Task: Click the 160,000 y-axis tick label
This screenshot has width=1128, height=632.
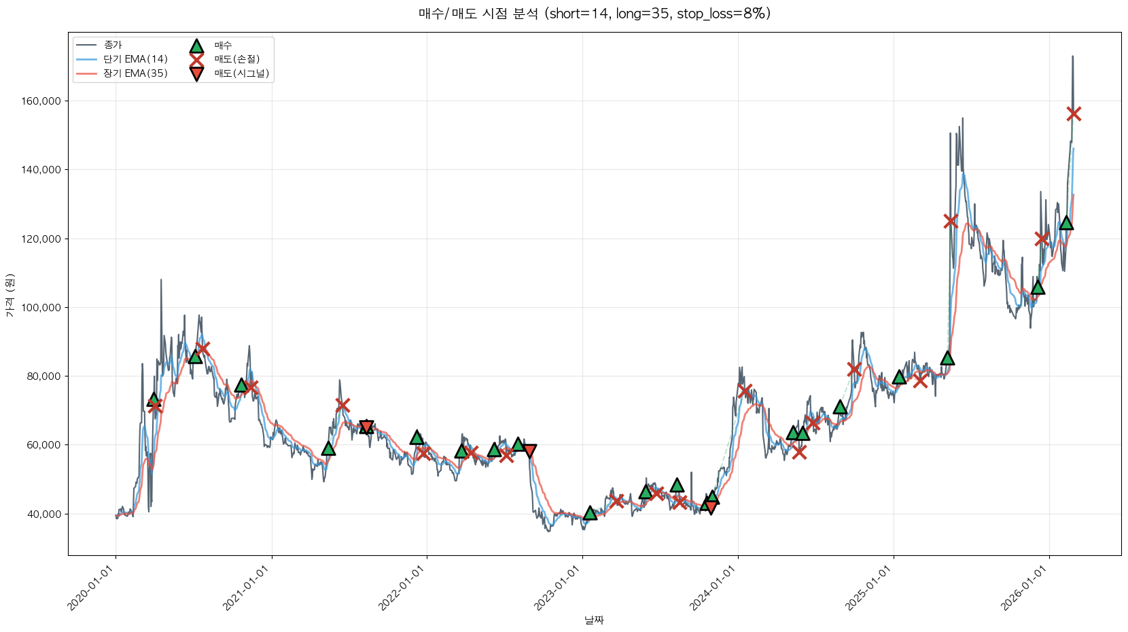Action: [x=43, y=101]
